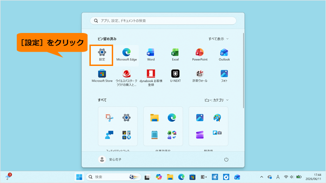
Task: Open Outlook from the taskbar
Action: coord(237,177)
